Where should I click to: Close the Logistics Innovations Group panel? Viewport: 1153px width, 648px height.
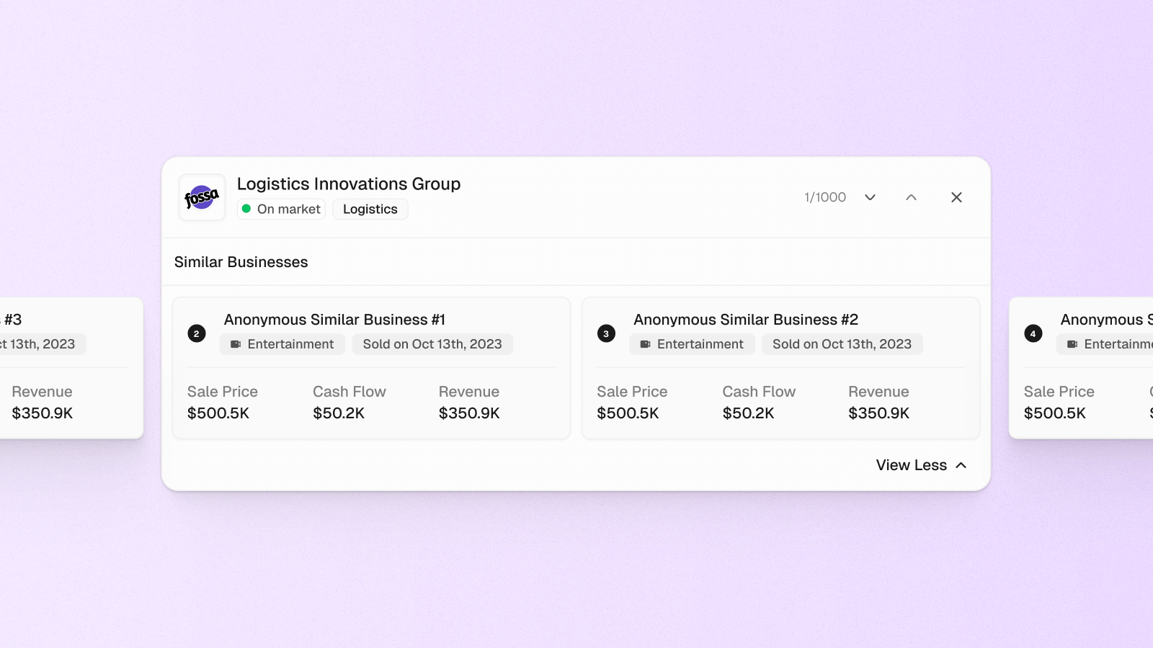pyautogui.click(x=956, y=197)
